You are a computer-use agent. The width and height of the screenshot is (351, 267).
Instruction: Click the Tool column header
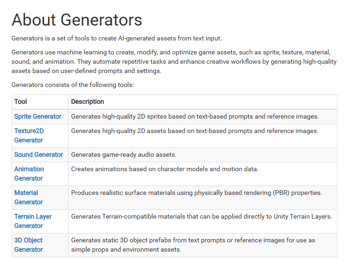(21, 102)
